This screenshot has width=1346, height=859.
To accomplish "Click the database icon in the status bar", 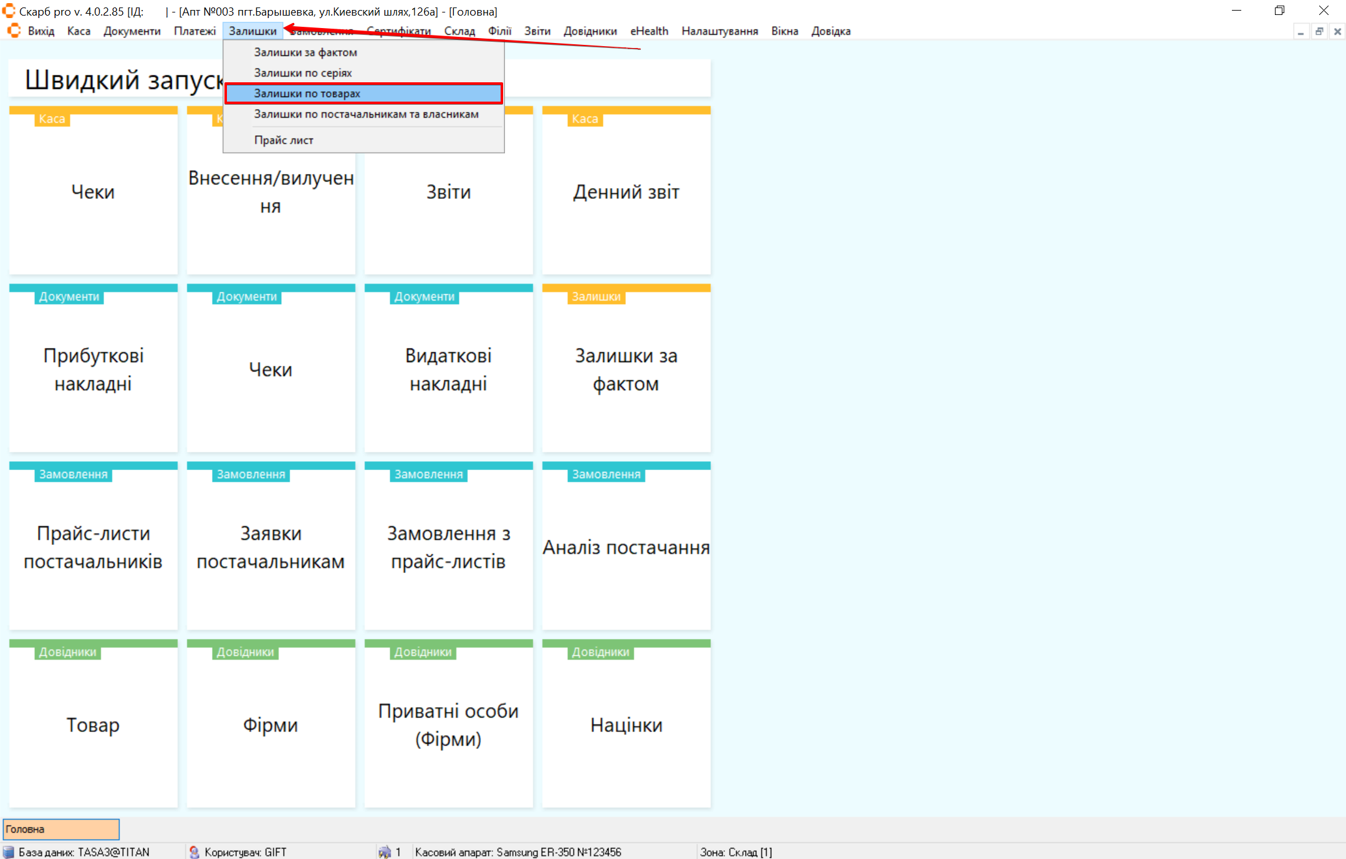I will [x=8, y=852].
